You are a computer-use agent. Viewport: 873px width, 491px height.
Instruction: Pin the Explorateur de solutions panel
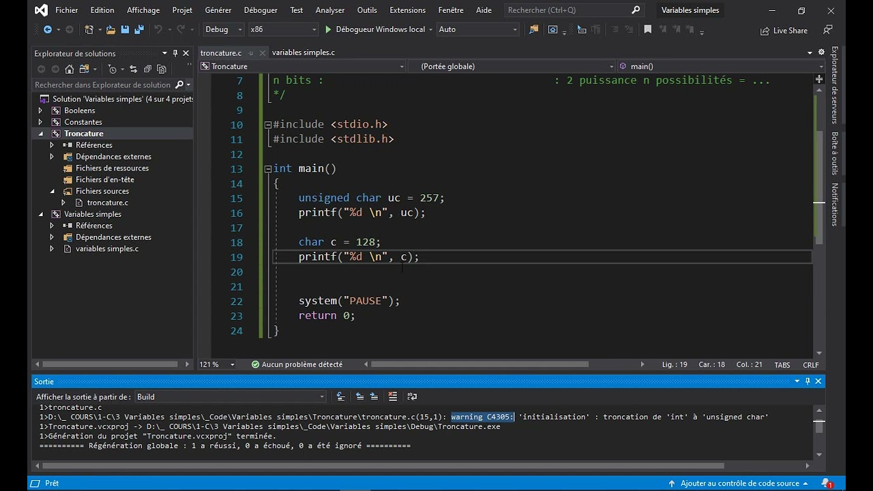coord(175,53)
